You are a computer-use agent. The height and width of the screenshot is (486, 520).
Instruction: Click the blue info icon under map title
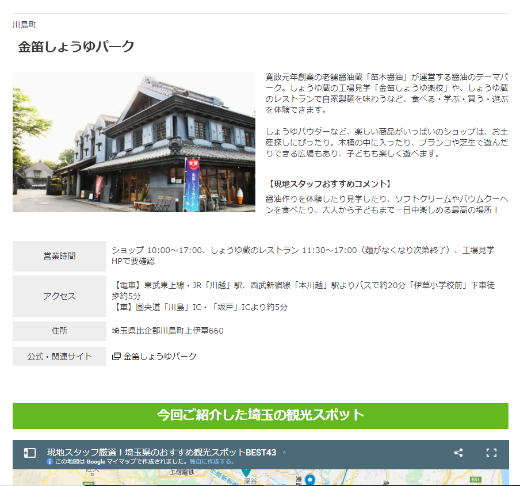[50, 461]
